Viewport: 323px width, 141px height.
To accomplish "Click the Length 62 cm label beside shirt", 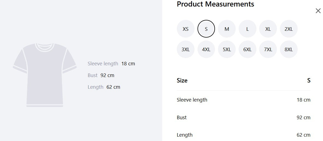I will [104, 87].
